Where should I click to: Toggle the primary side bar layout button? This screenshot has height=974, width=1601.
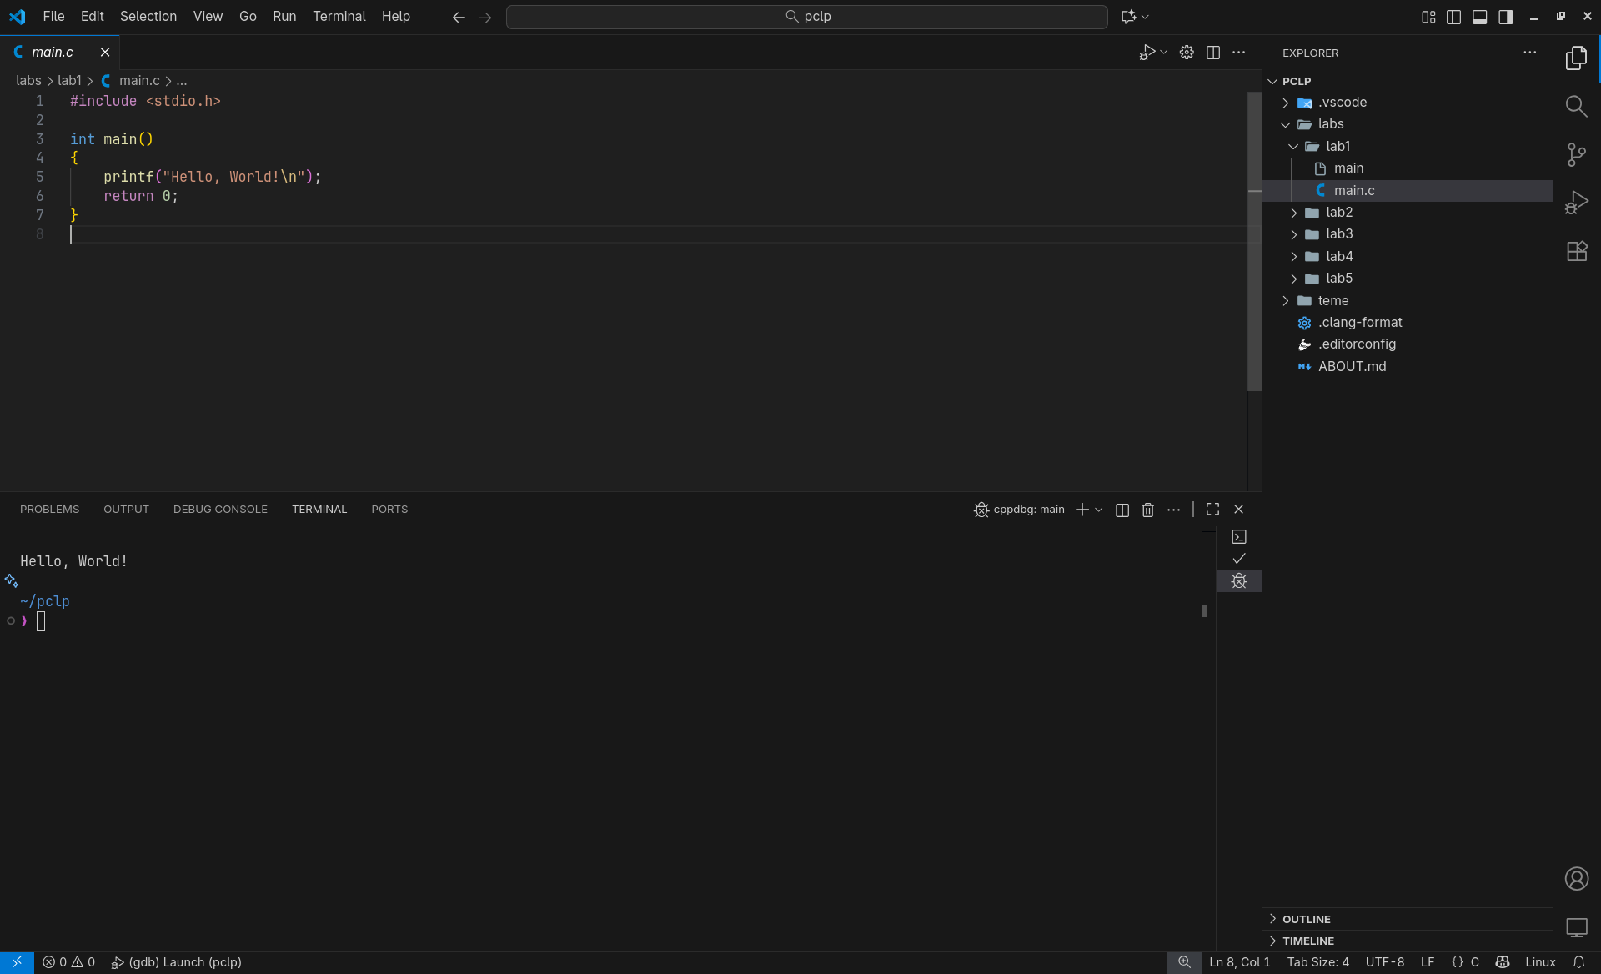[x=1453, y=17]
